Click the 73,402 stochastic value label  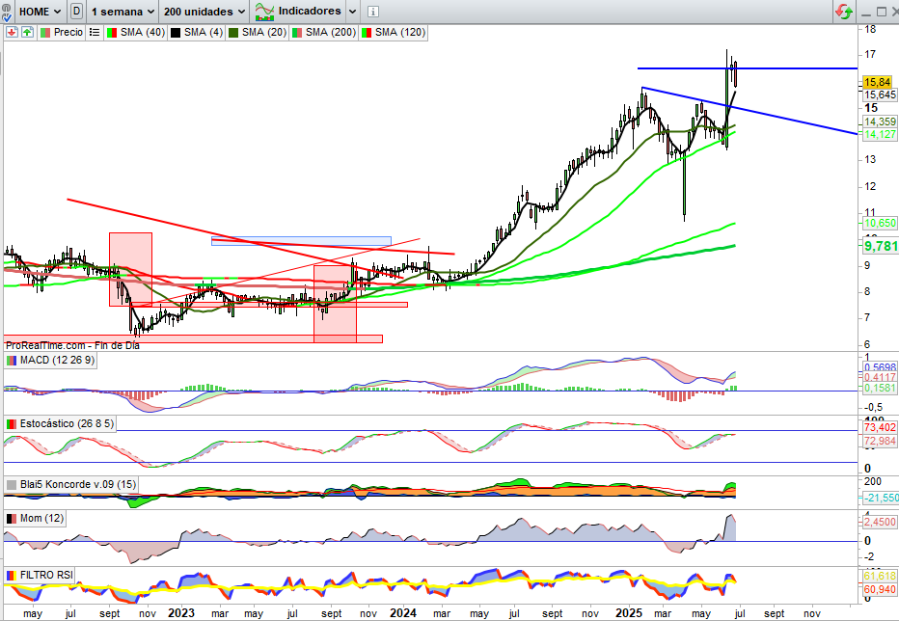(880, 427)
